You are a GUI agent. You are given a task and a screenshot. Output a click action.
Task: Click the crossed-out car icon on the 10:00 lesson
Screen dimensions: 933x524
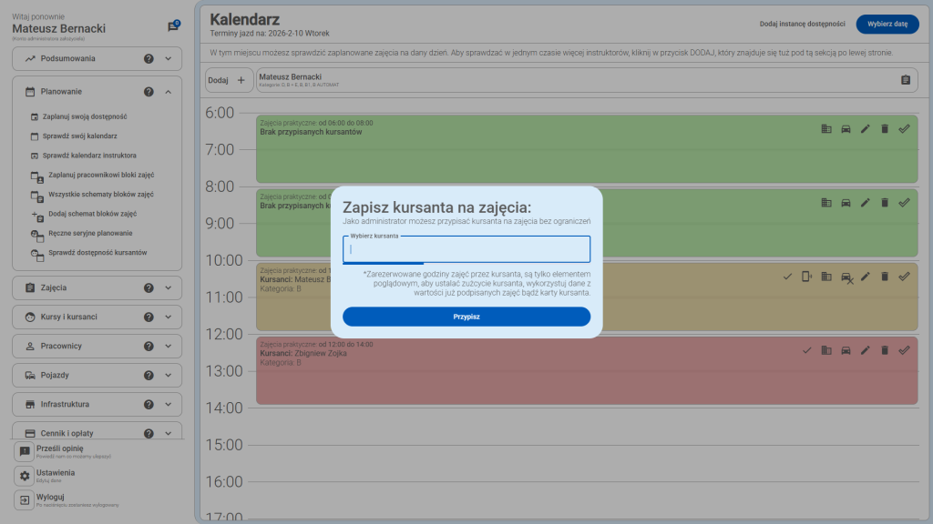pyautogui.click(x=846, y=277)
